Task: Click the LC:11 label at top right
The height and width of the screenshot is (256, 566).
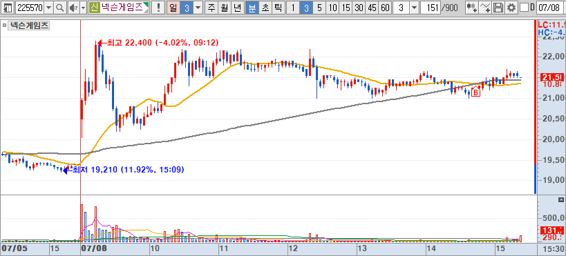Action: (551, 26)
